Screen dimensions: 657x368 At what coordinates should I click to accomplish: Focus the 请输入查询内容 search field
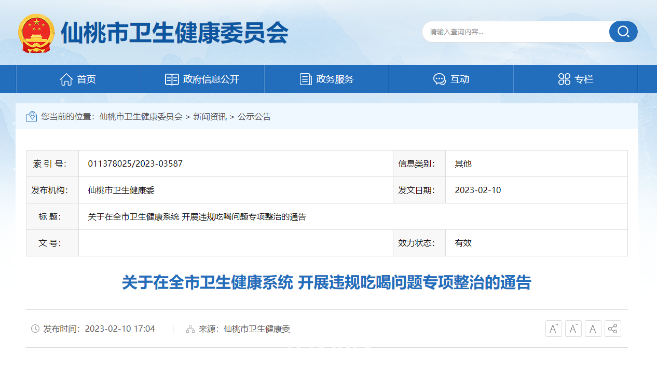(516, 32)
